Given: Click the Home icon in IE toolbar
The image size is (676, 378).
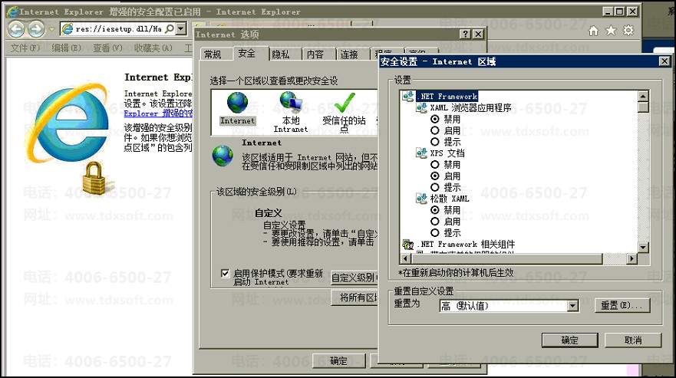Looking at the screenshot, I should tap(594, 31).
